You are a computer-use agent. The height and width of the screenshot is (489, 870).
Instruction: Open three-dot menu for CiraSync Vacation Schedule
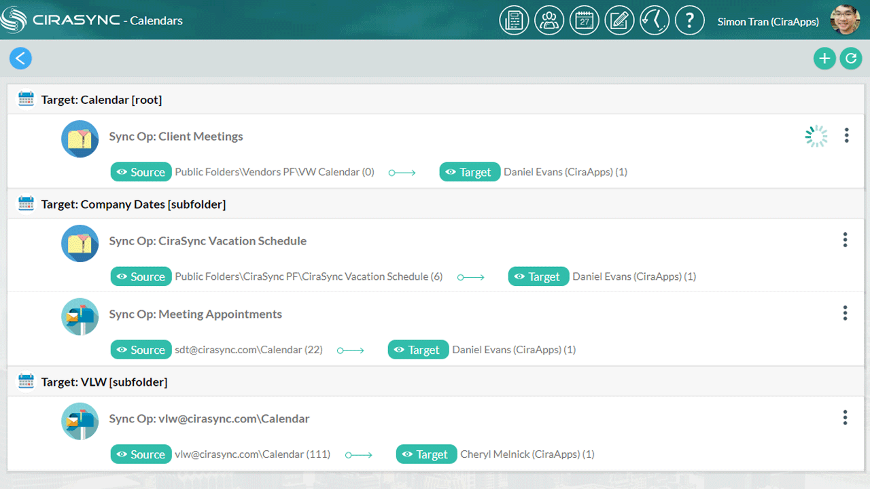(x=845, y=240)
